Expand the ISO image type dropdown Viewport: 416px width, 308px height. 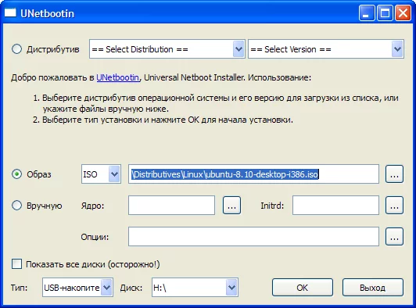coord(101,174)
